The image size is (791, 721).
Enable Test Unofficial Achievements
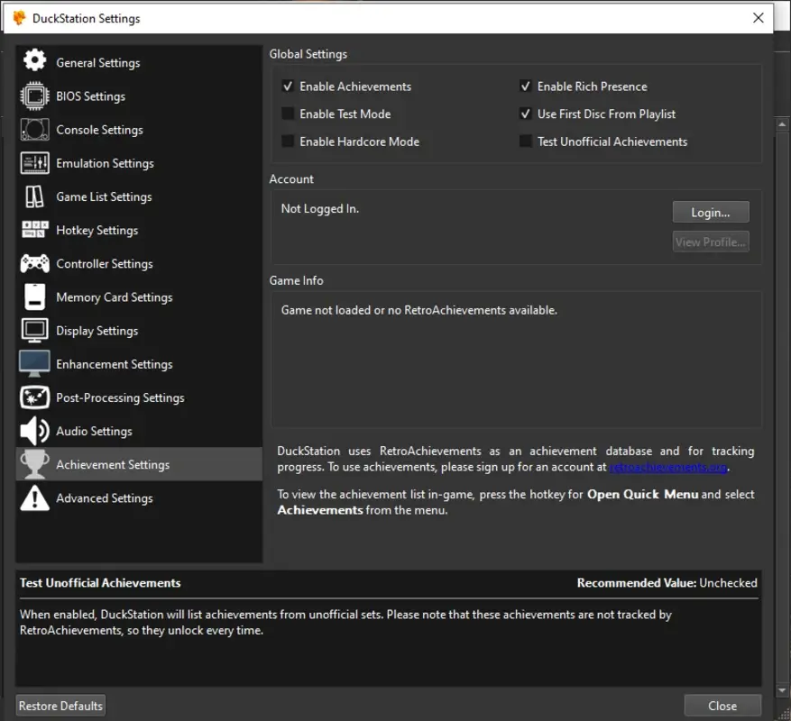pyautogui.click(x=526, y=141)
